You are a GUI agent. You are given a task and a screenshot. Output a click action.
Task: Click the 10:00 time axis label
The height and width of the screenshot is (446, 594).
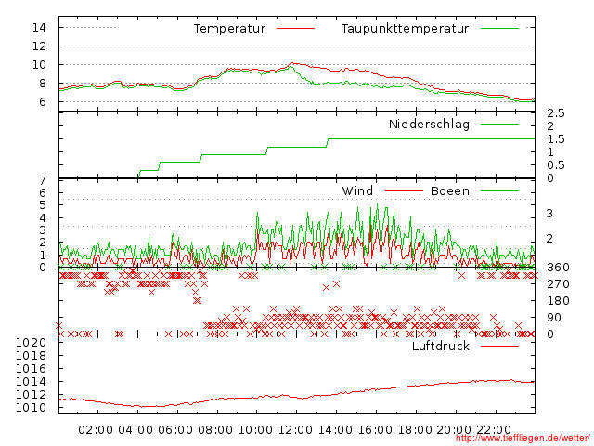coord(255,430)
